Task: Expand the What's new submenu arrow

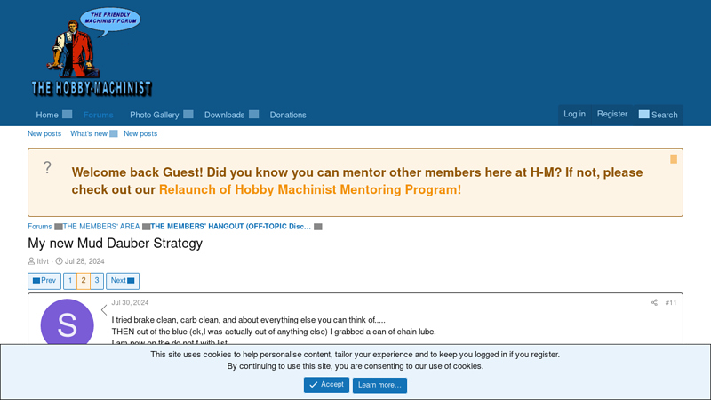Action: [x=114, y=134]
